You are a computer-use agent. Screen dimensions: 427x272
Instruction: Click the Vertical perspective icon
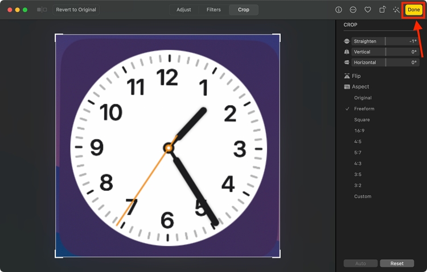[x=347, y=52]
